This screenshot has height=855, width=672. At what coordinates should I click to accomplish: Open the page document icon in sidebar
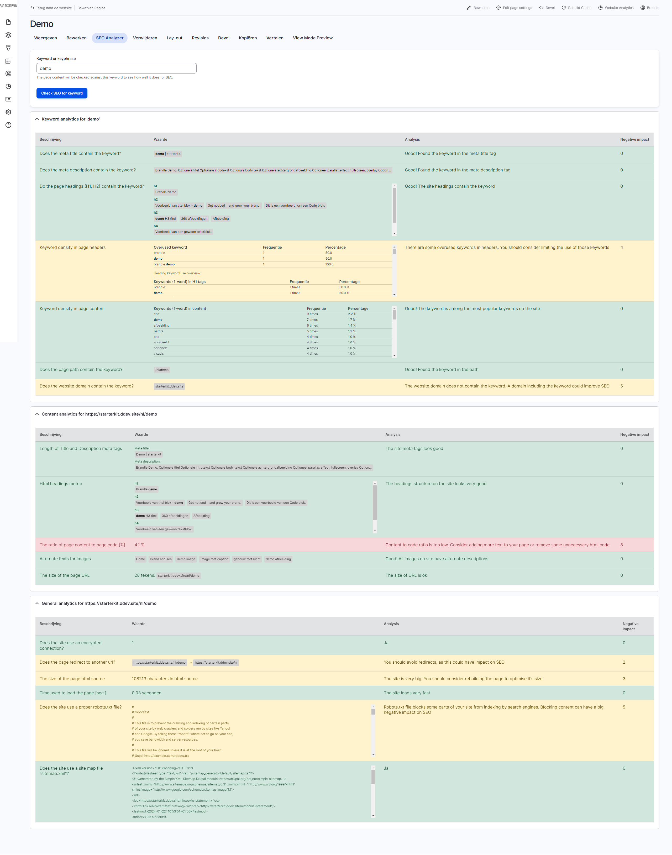tap(8, 22)
